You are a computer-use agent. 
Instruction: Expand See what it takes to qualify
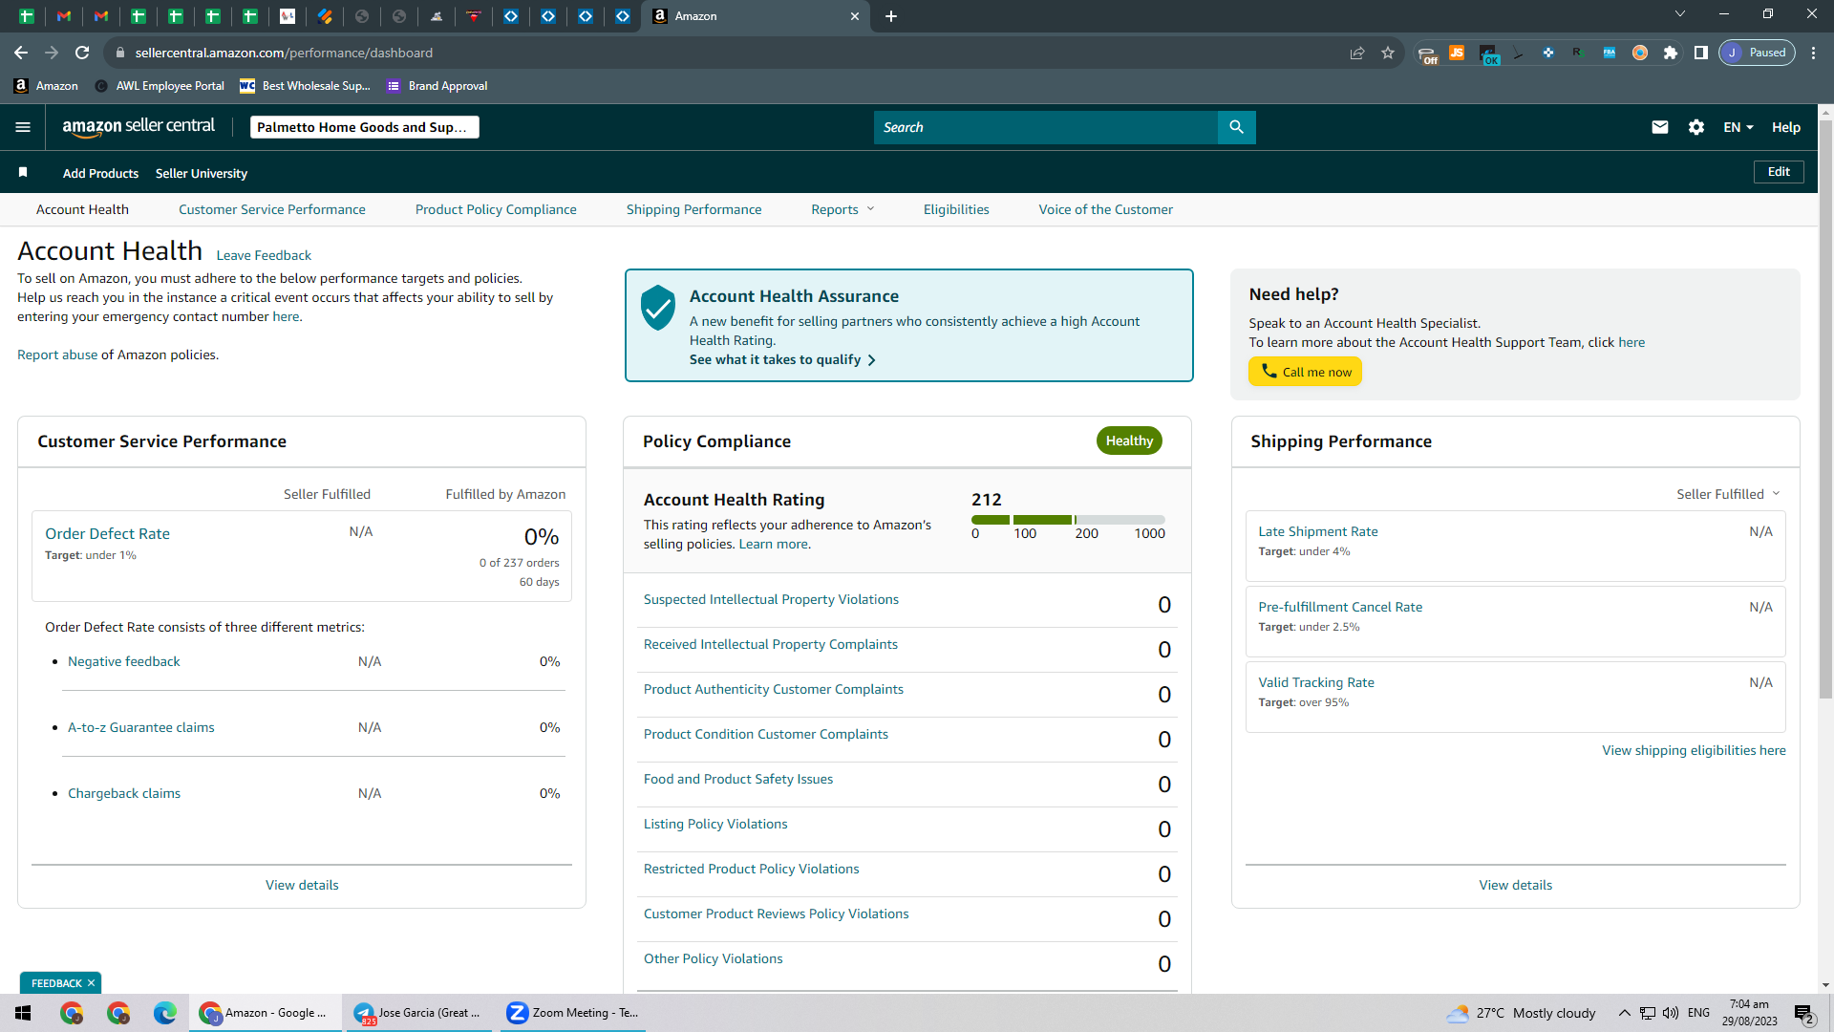[782, 359]
